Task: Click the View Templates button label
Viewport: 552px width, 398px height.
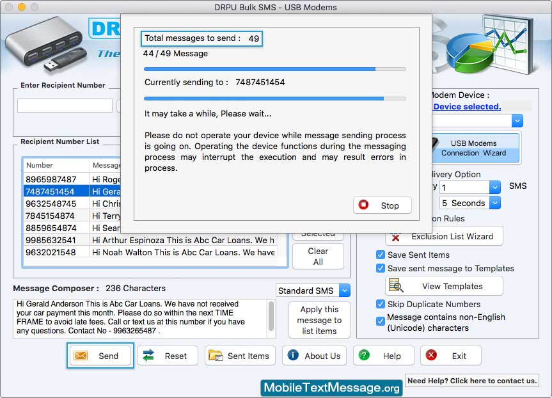Action: [452, 286]
